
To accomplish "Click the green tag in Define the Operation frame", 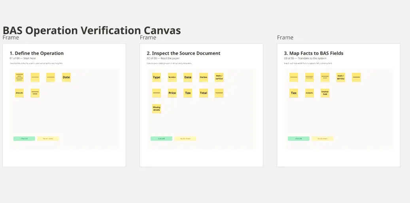I will [25, 138].
